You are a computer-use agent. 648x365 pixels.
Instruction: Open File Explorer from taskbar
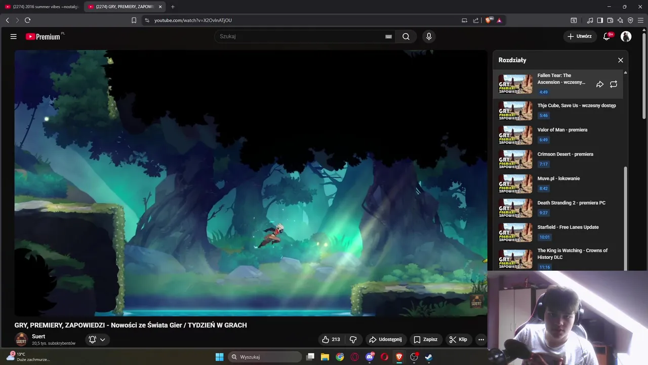325,357
